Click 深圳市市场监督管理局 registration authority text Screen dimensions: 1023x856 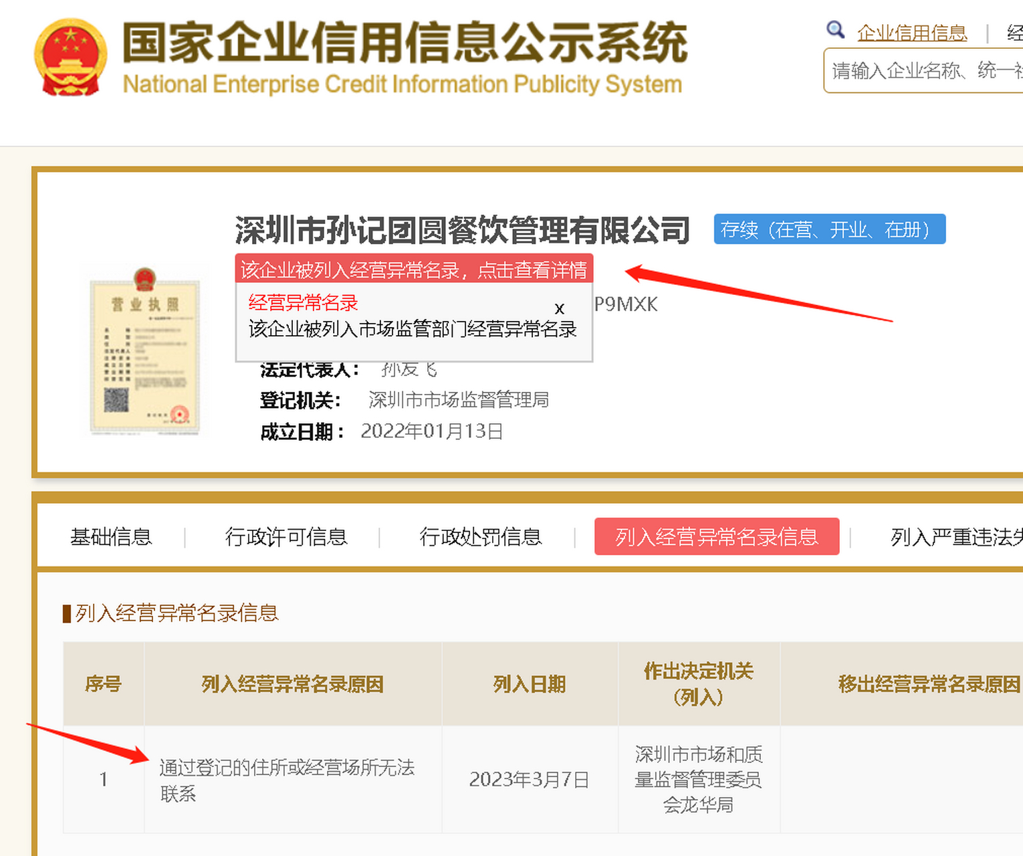pyautogui.click(x=459, y=400)
